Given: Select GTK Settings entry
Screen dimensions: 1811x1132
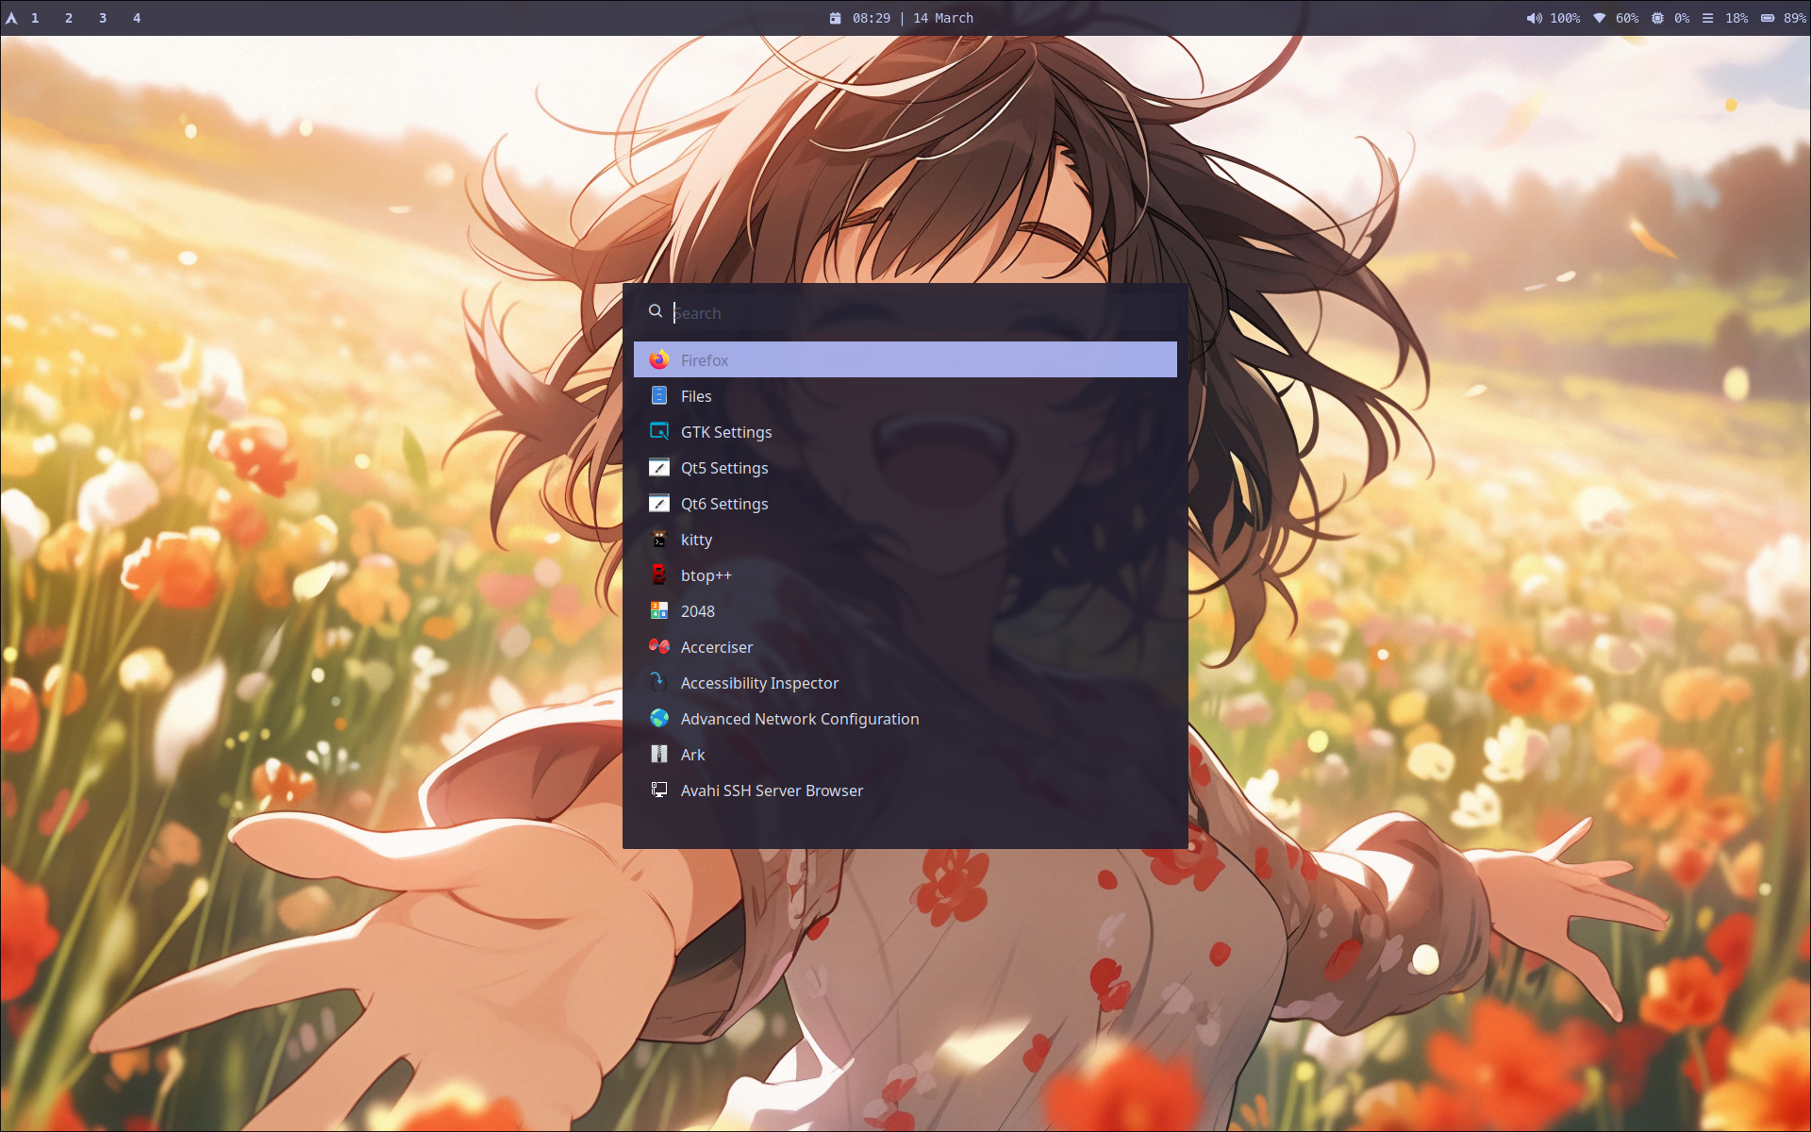Looking at the screenshot, I should click(x=905, y=431).
